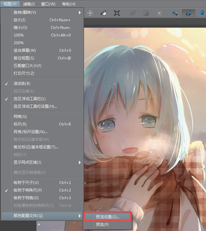Click the Clear Outside Selection toolbar icon
The width and height of the screenshot is (206, 231).
(90, 13)
